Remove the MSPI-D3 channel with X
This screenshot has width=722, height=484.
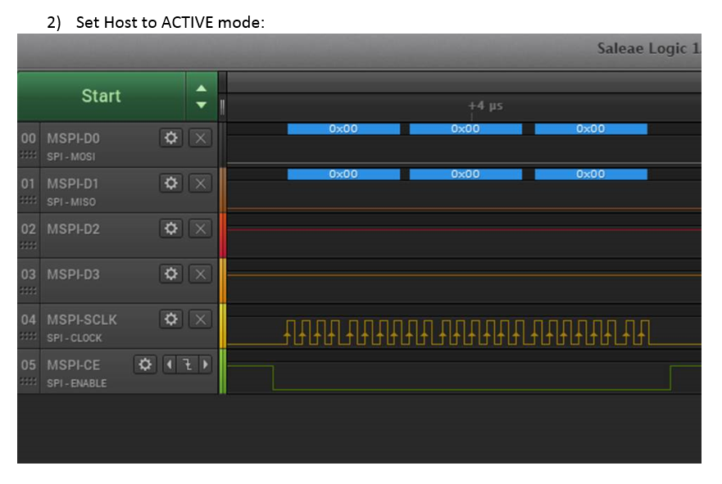(200, 274)
